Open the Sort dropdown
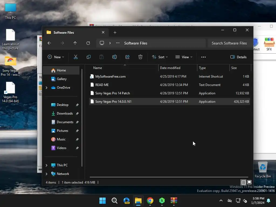This screenshot has height=207, width=276. click(160, 57)
